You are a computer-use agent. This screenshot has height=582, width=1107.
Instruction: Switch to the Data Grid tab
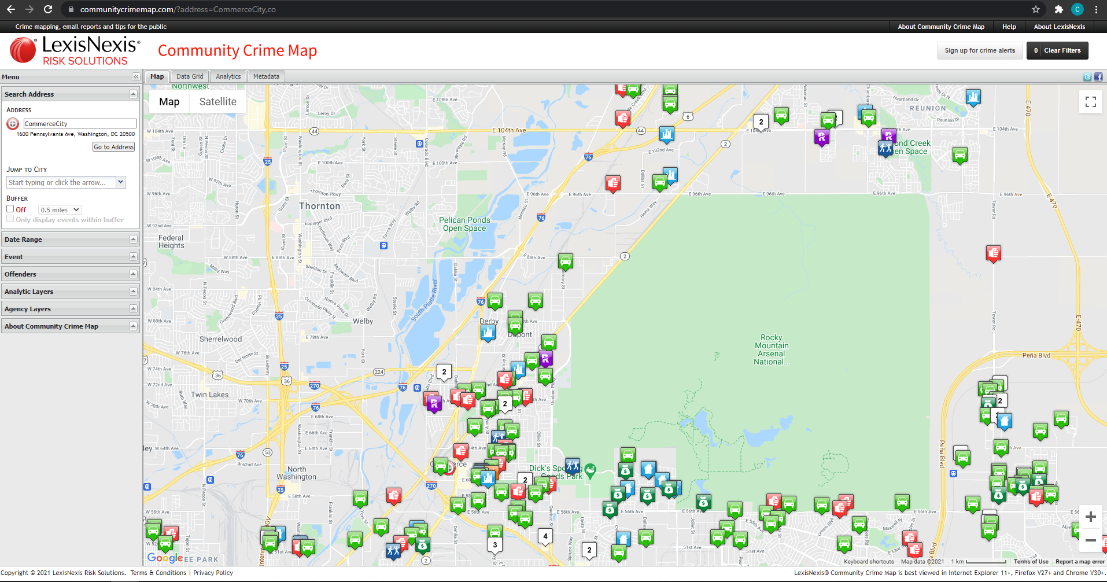point(189,76)
